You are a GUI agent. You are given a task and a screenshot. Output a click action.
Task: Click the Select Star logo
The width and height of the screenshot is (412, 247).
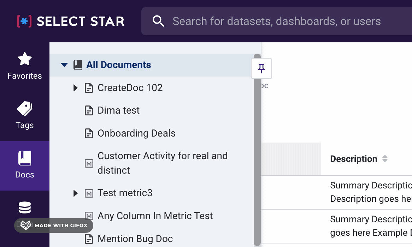coord(71,21)
